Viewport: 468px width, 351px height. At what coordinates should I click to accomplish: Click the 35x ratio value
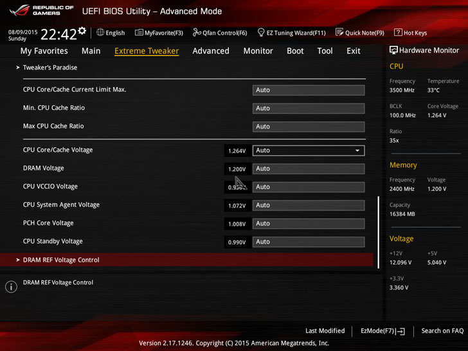pos(394,141)
